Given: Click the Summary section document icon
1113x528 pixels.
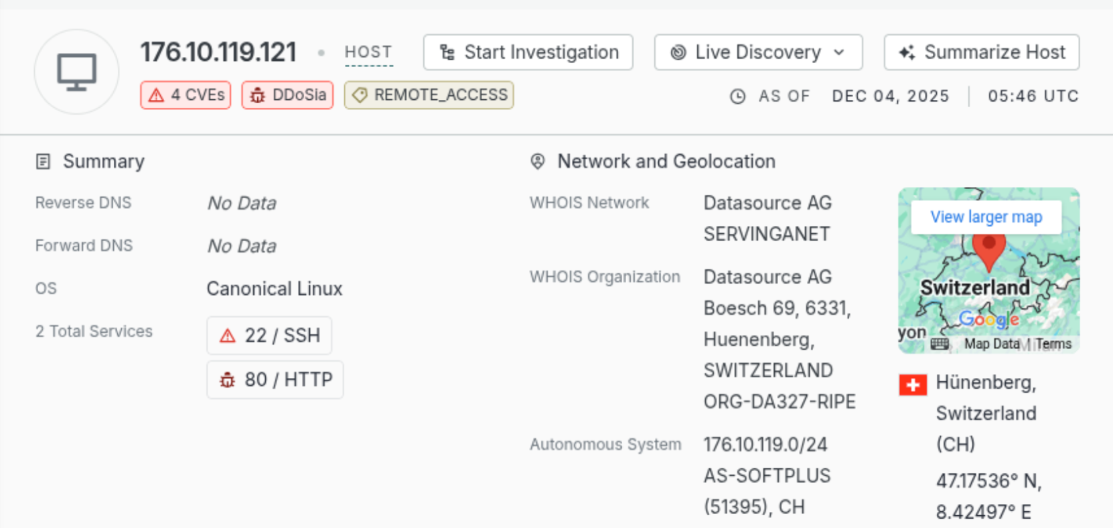Looking at the screenshot, I should point(43,161).
